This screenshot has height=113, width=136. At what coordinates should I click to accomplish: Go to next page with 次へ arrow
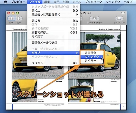tap(19, 18)
